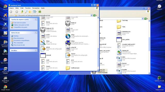Viewport: 165px width, 92px height.
Task: Open the Favoritos menu
Action: pos(28,8)
